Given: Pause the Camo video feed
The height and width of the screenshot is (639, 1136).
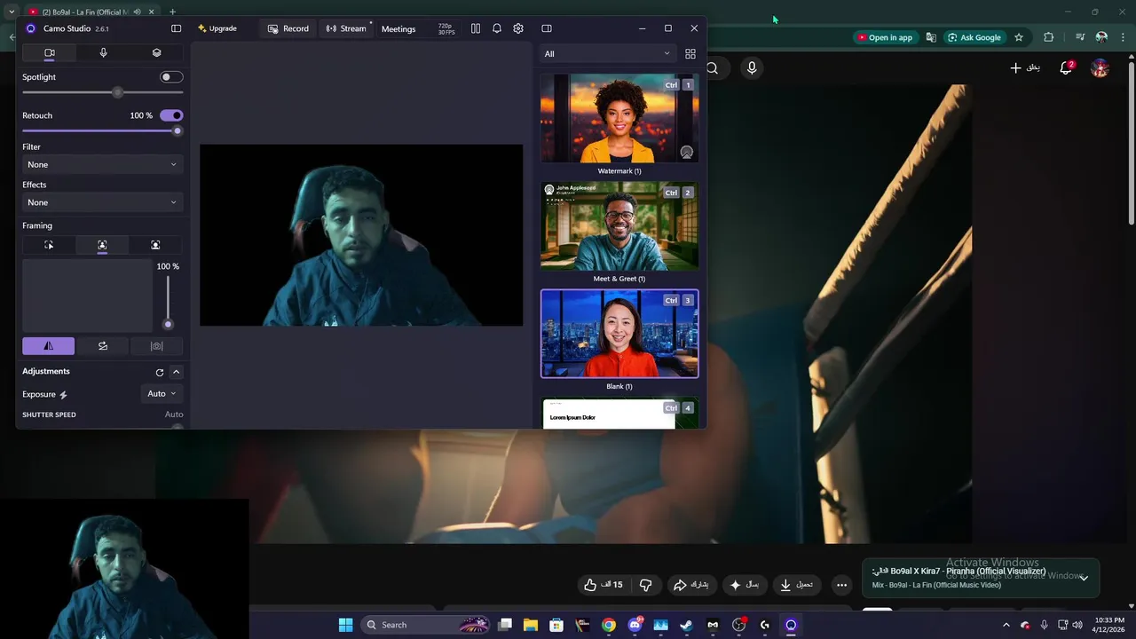Looking at the screenshot, I should point(476,28).
